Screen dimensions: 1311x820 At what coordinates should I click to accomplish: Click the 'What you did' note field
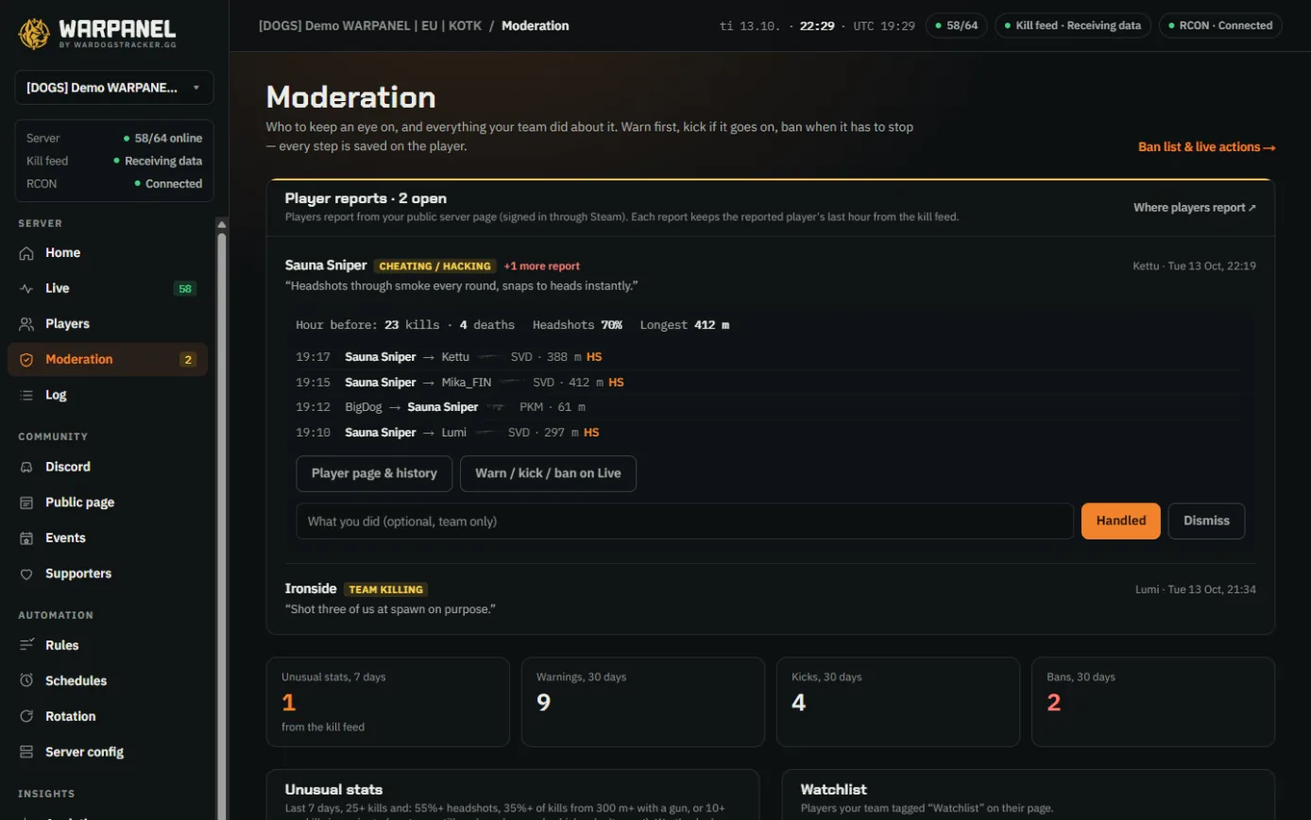pyautogui.click(x=685, y=521)
